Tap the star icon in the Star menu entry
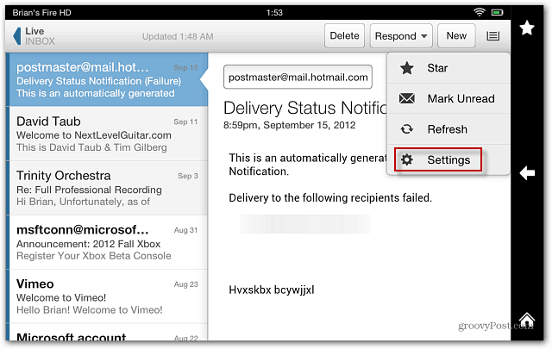 coord(407,68)
